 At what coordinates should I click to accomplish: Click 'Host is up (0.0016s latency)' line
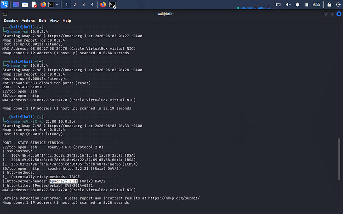pyautogui.click(x=34, y=134)
